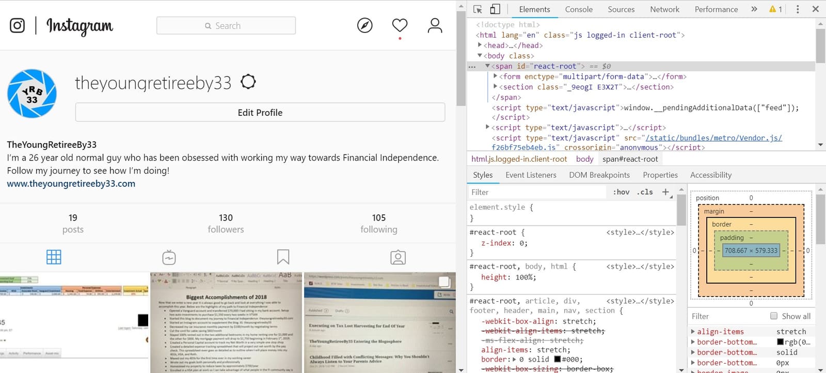
Task: Click the Instagram camera logo icon
Action: coord(17,25)
